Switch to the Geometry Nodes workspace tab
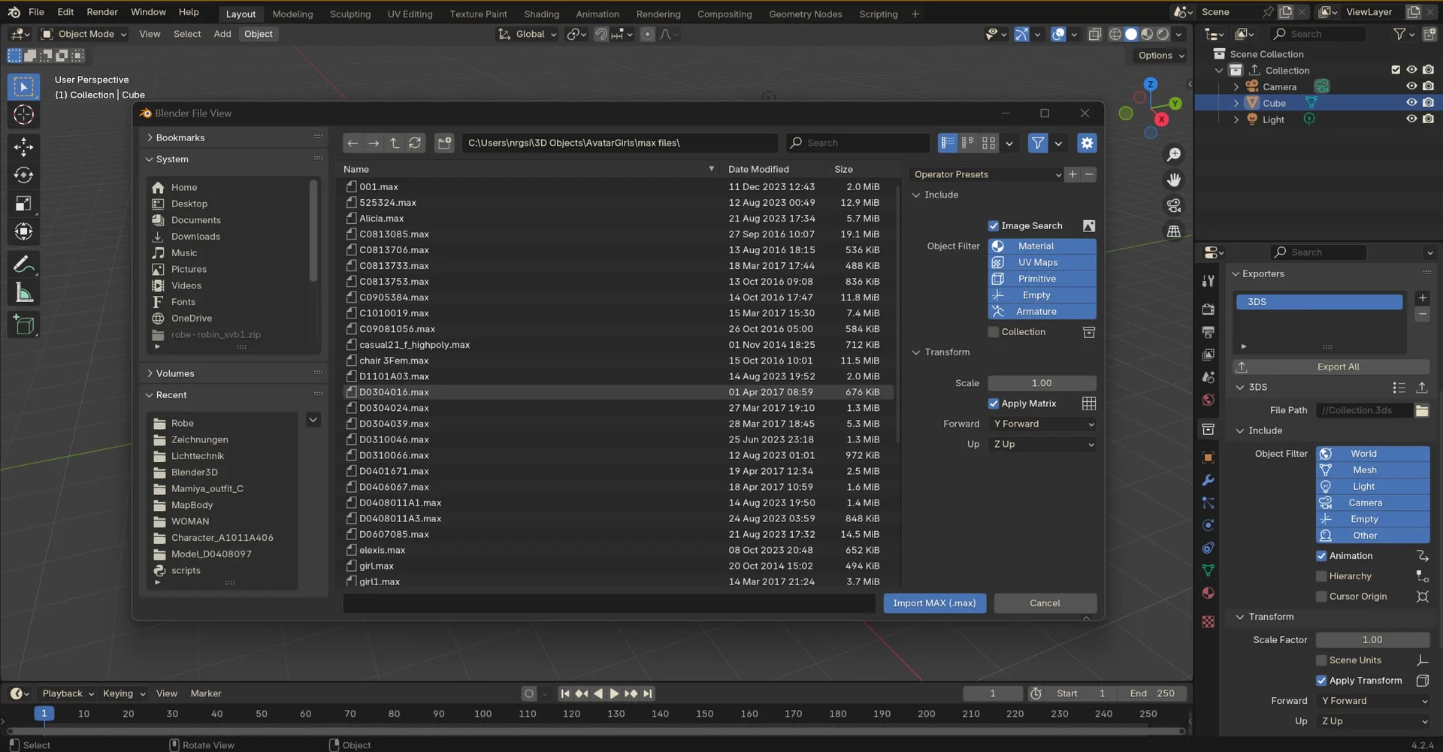Image resolution: width=1443 pixels, height=752 pixels. click(805, 14)
